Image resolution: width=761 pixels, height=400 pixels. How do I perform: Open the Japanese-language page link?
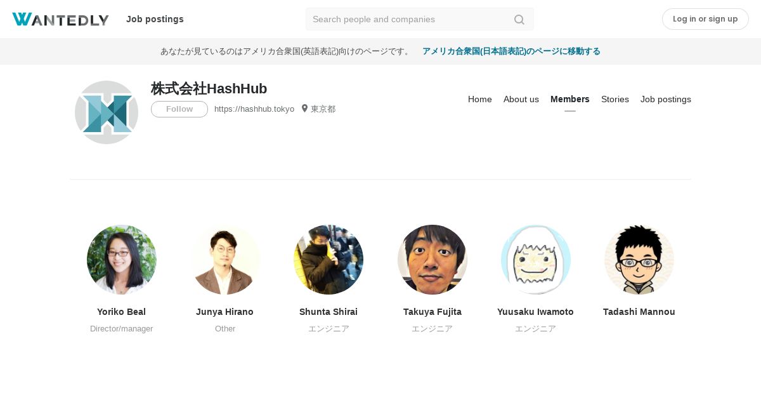[511, 51]
